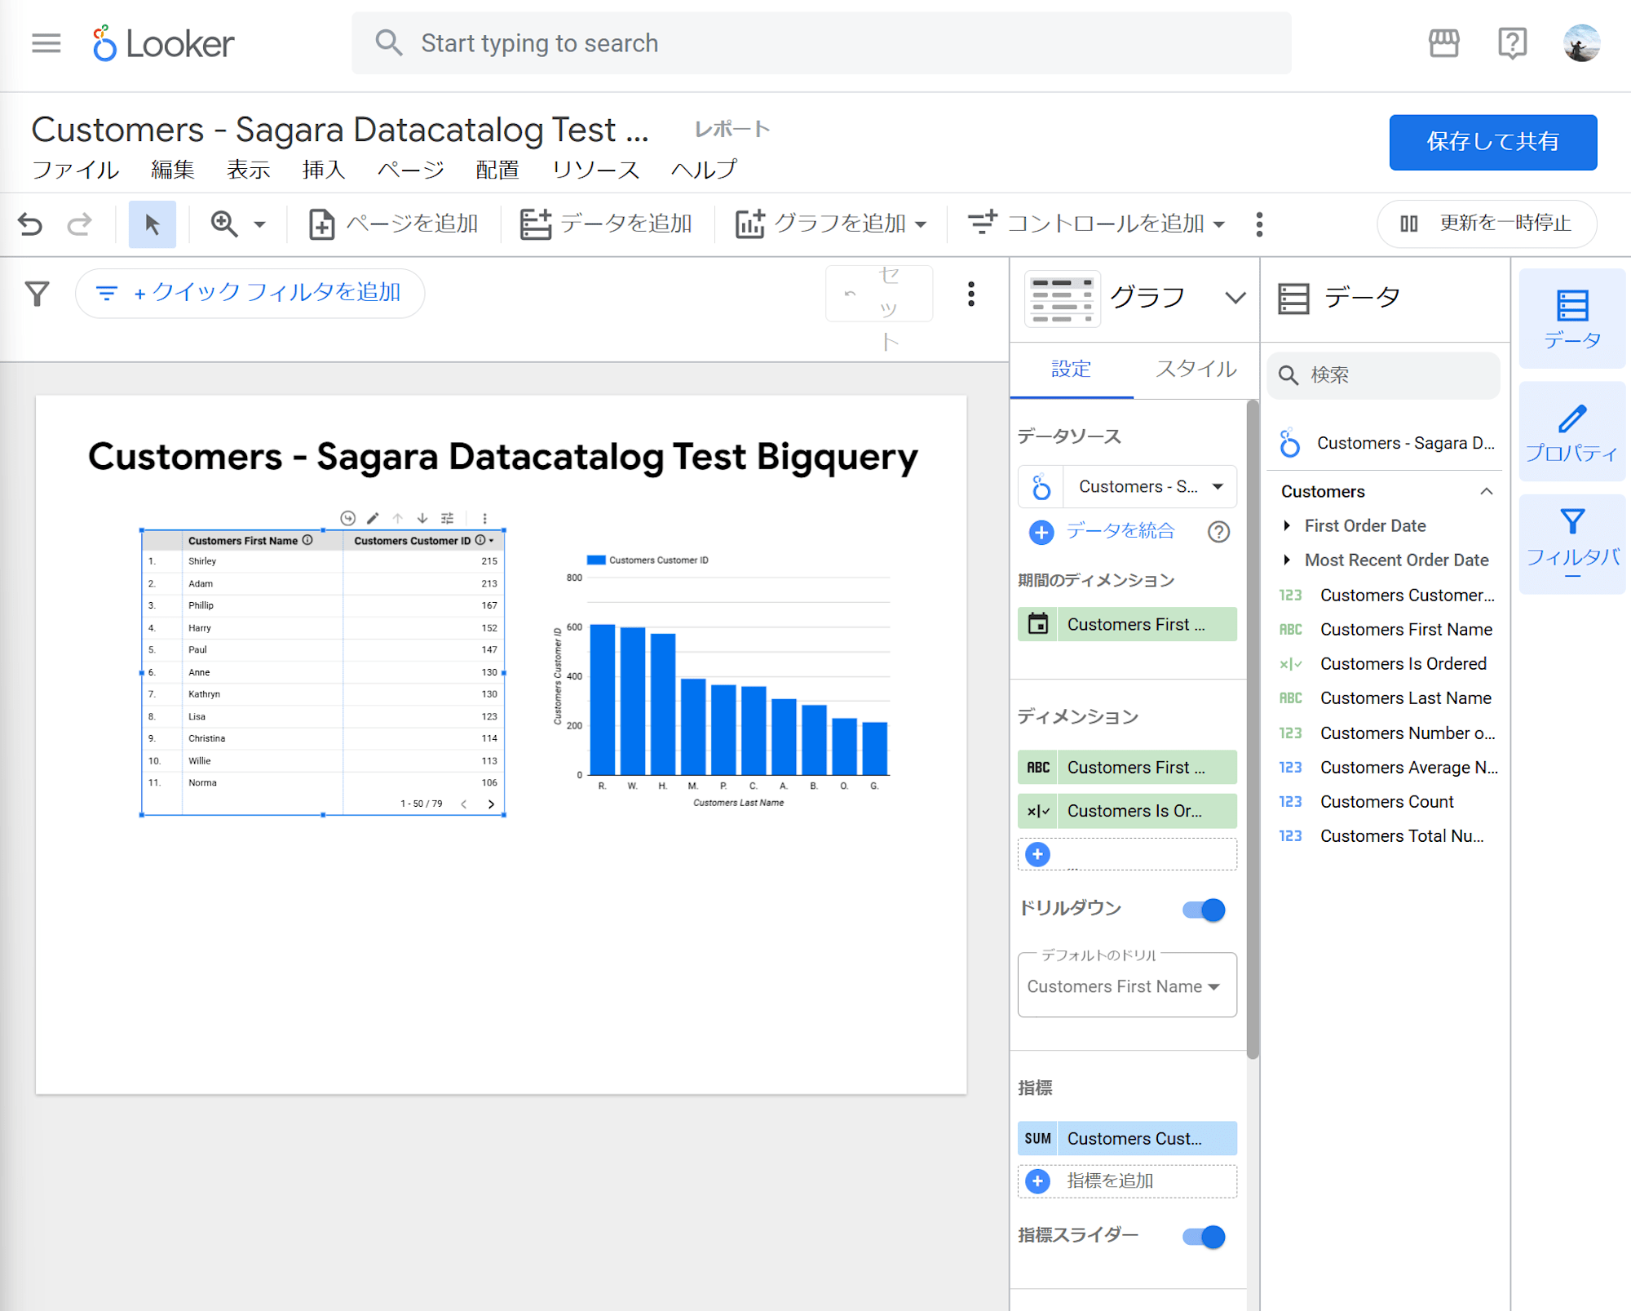Open filter bar three-dot menu
Screen dimensions: 1631x1311
click(x=970, y=294)
